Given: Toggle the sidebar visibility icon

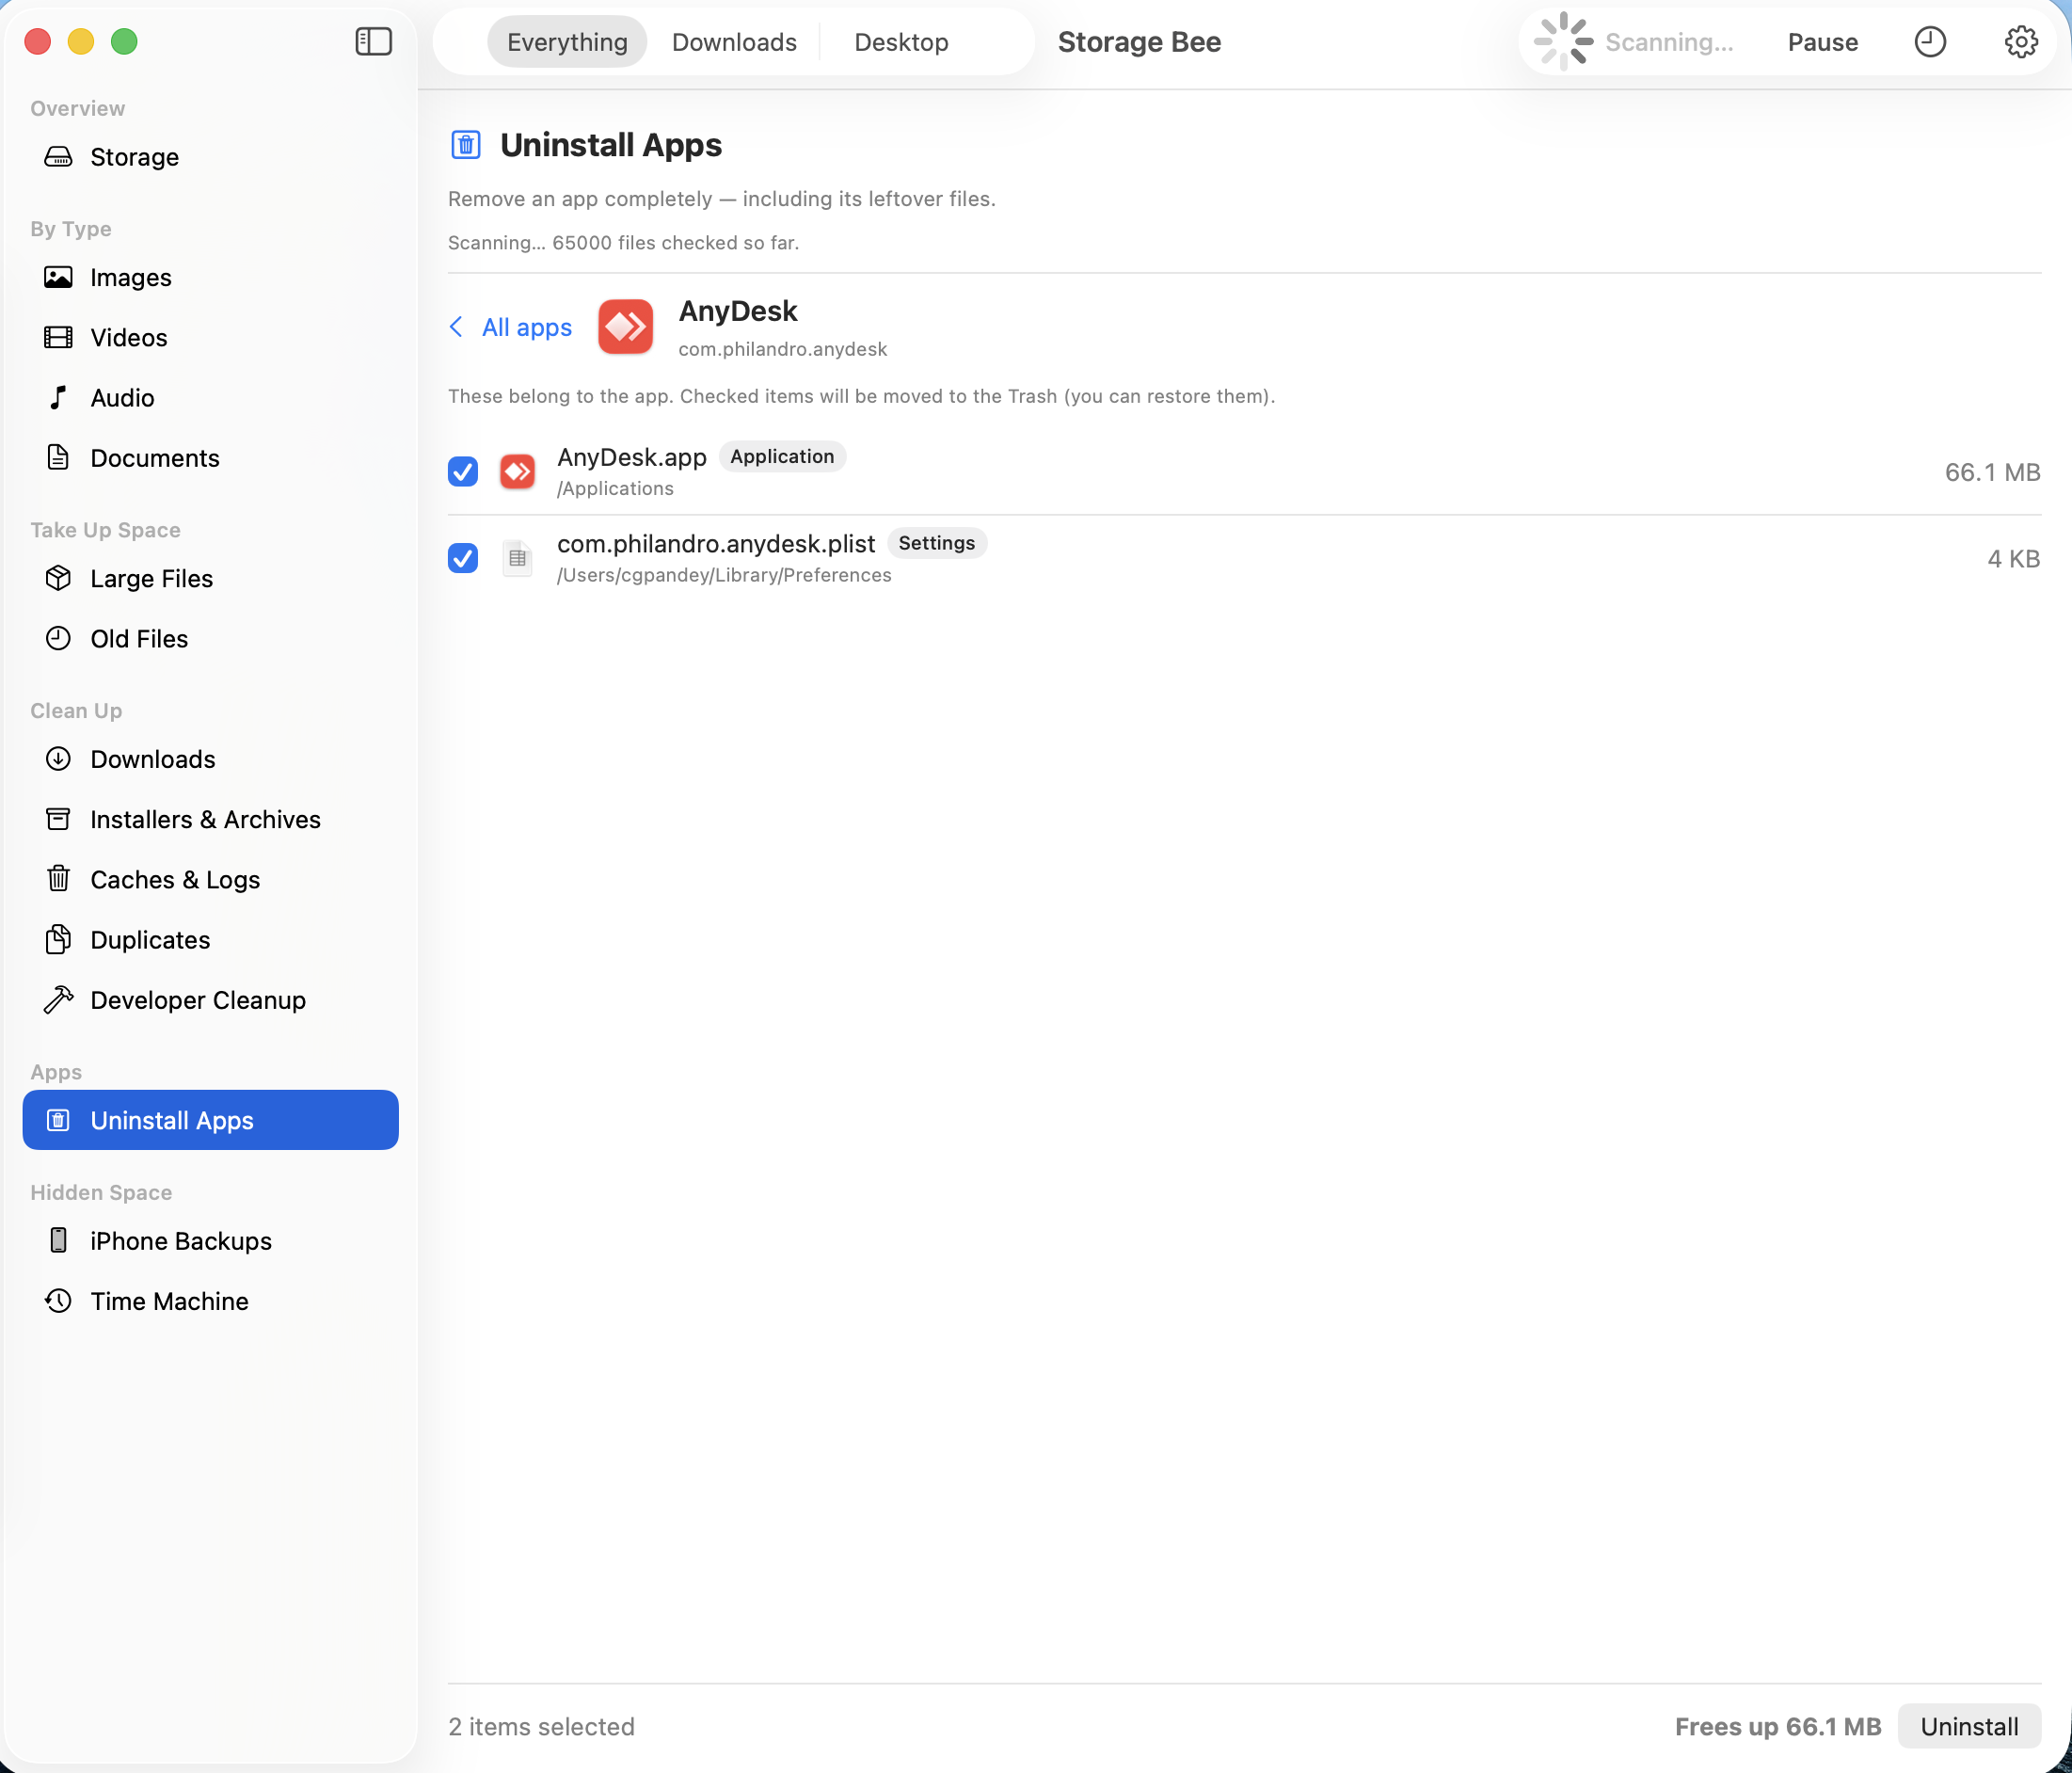Looking at the screenshot, I should click(x=373, y=42).
